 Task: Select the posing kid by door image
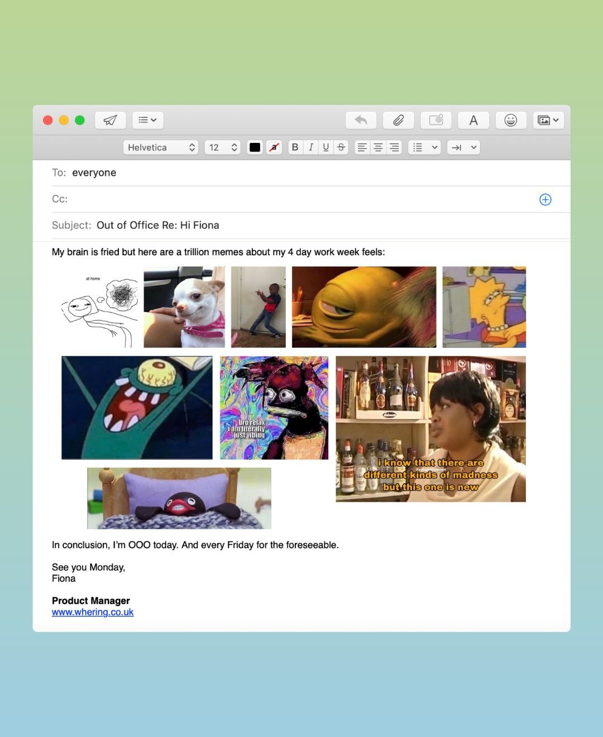click(x=259, y=307)
